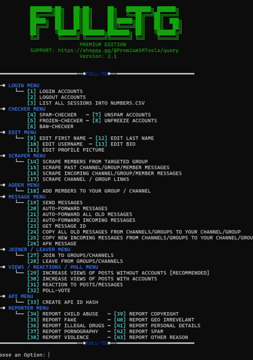Screen dimensions: 253x360
Task: Select option [24] COPY ALL OLD MESSAGES
Action: click(134, 232)
